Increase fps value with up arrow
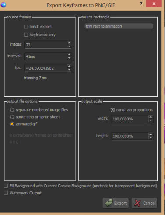Screen dimensions: 165x215 [x=69, y=66]
